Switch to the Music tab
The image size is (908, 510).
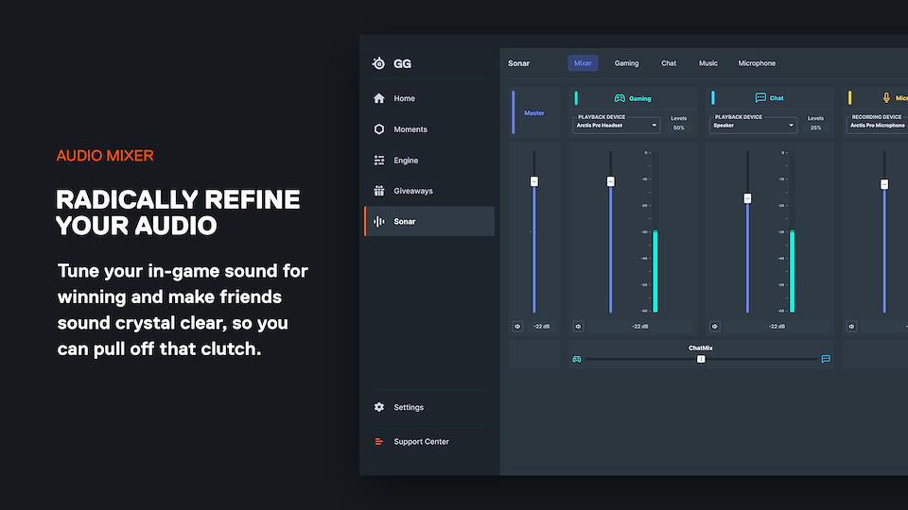(707, 63)
